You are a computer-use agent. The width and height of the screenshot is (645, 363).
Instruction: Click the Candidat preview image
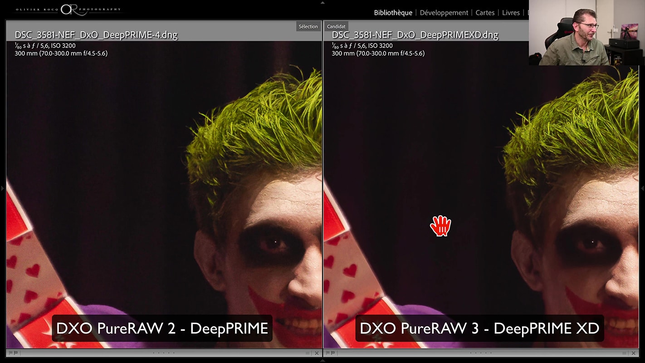(x=481, y=195)
